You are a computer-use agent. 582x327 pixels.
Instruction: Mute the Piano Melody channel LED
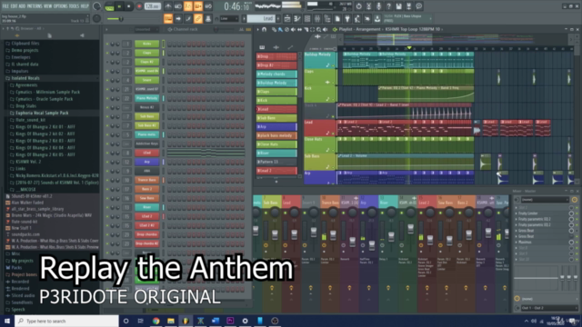107,98
